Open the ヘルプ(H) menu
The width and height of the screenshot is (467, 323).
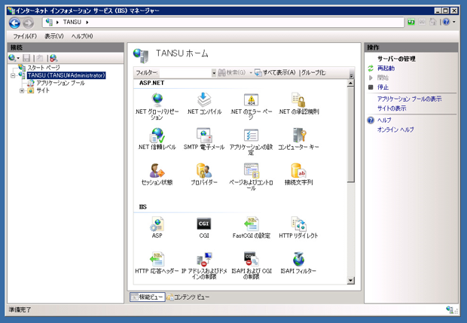click(82, 36)
